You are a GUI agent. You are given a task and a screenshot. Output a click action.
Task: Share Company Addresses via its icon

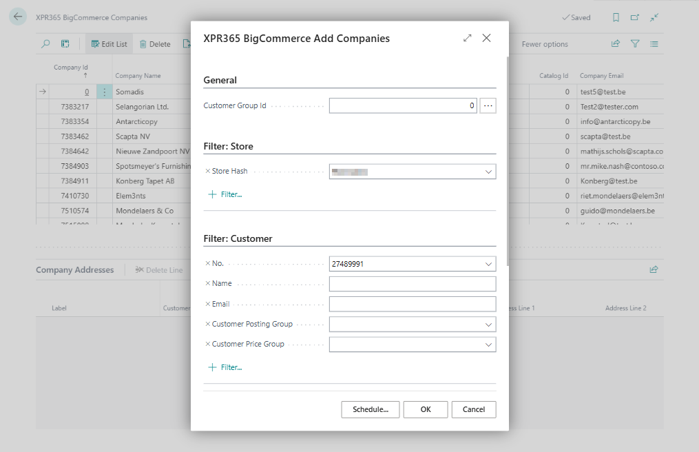click(x=654, y=269)
